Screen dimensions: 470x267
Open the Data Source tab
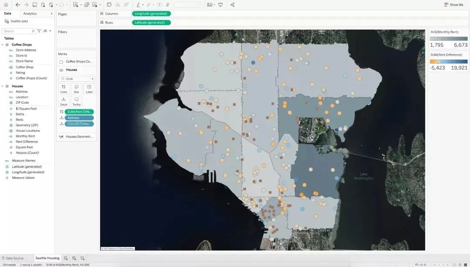13,258
